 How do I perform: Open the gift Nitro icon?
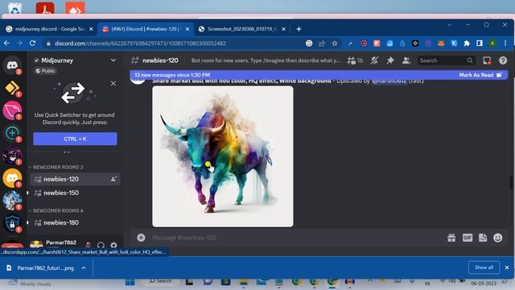451,238
